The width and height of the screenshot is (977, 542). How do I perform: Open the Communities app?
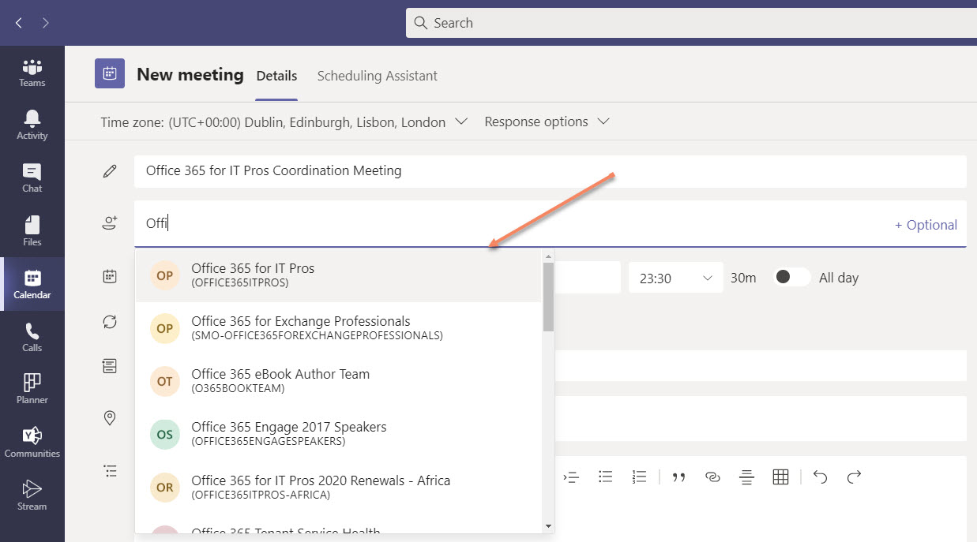coord(32,443)
